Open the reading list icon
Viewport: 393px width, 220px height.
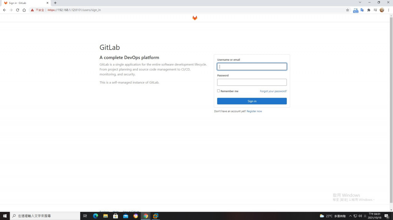[375, 10]
